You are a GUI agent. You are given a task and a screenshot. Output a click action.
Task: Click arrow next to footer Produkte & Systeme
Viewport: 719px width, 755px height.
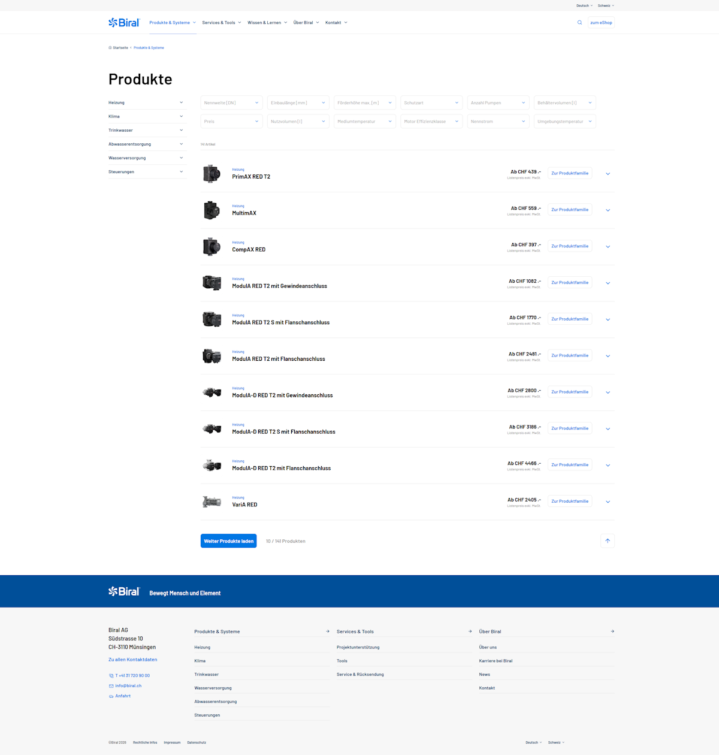(328, 632)
